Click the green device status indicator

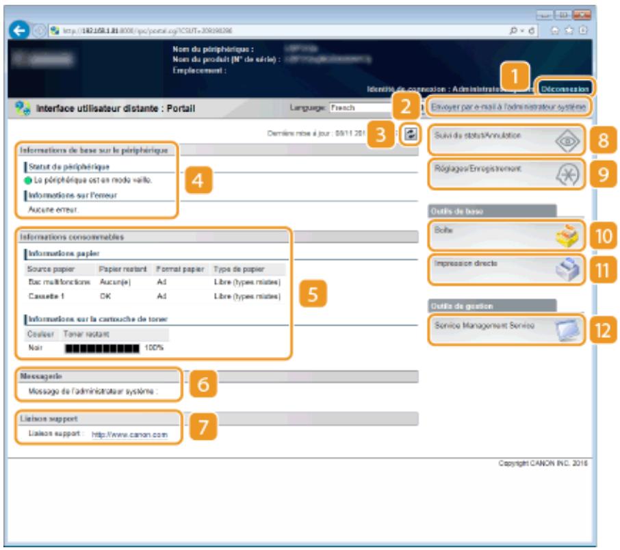click(x=28, y=181)
